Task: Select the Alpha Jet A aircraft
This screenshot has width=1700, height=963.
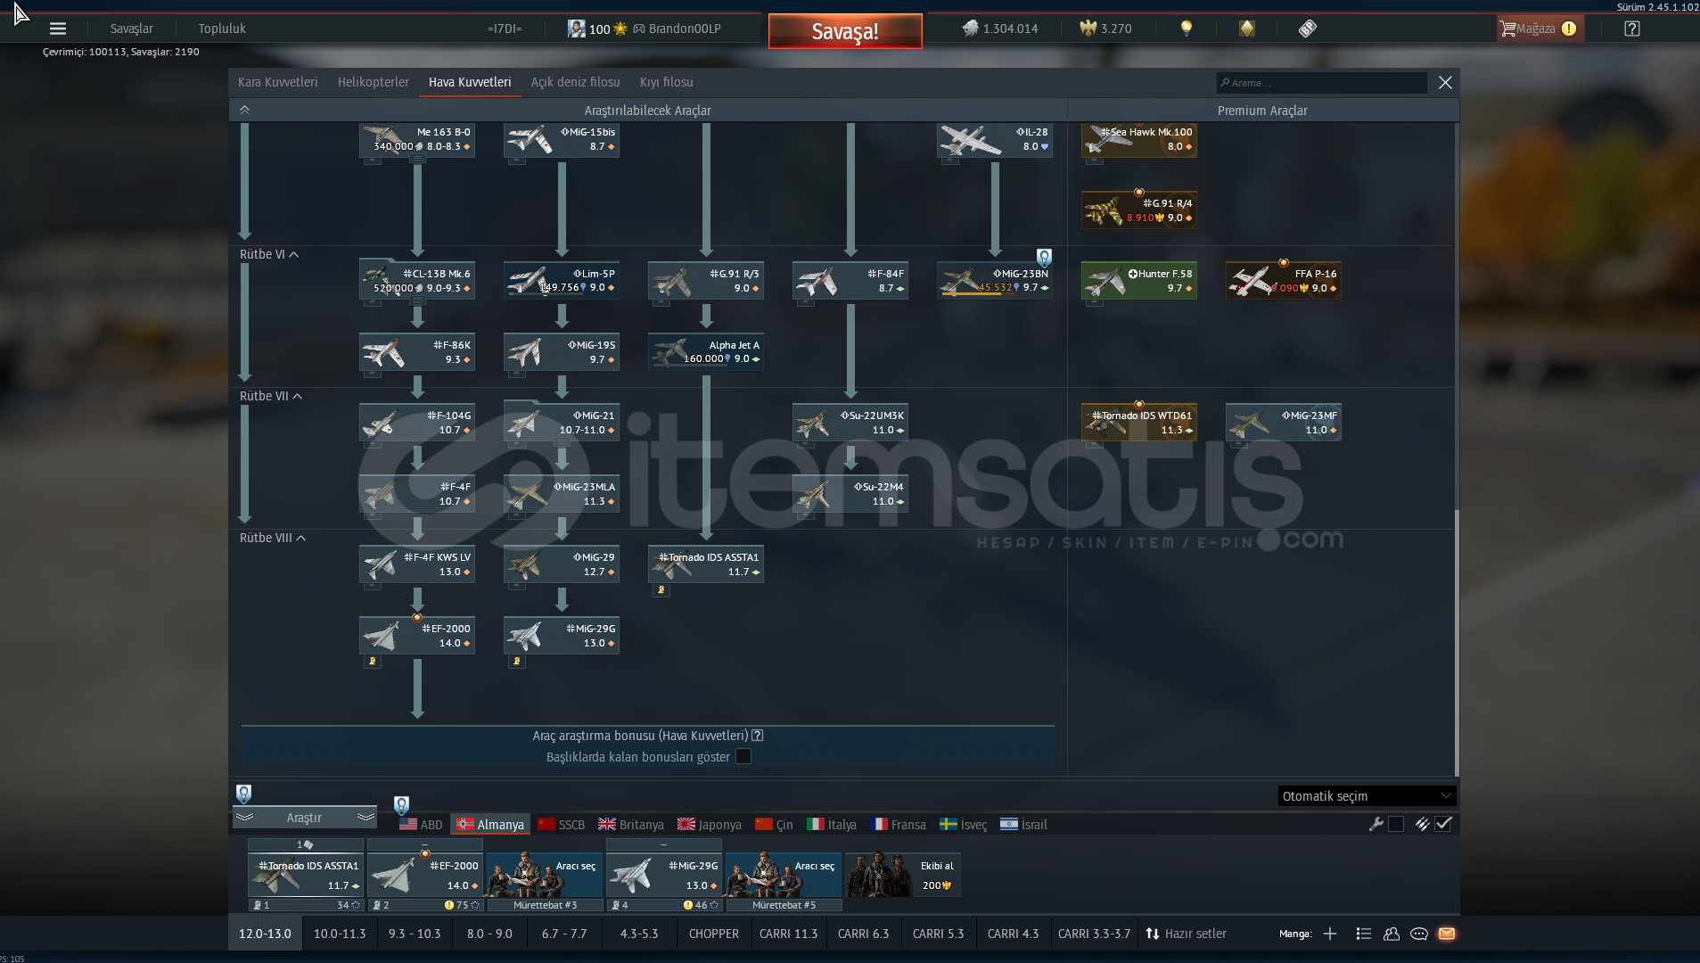Action: point(705,352)
